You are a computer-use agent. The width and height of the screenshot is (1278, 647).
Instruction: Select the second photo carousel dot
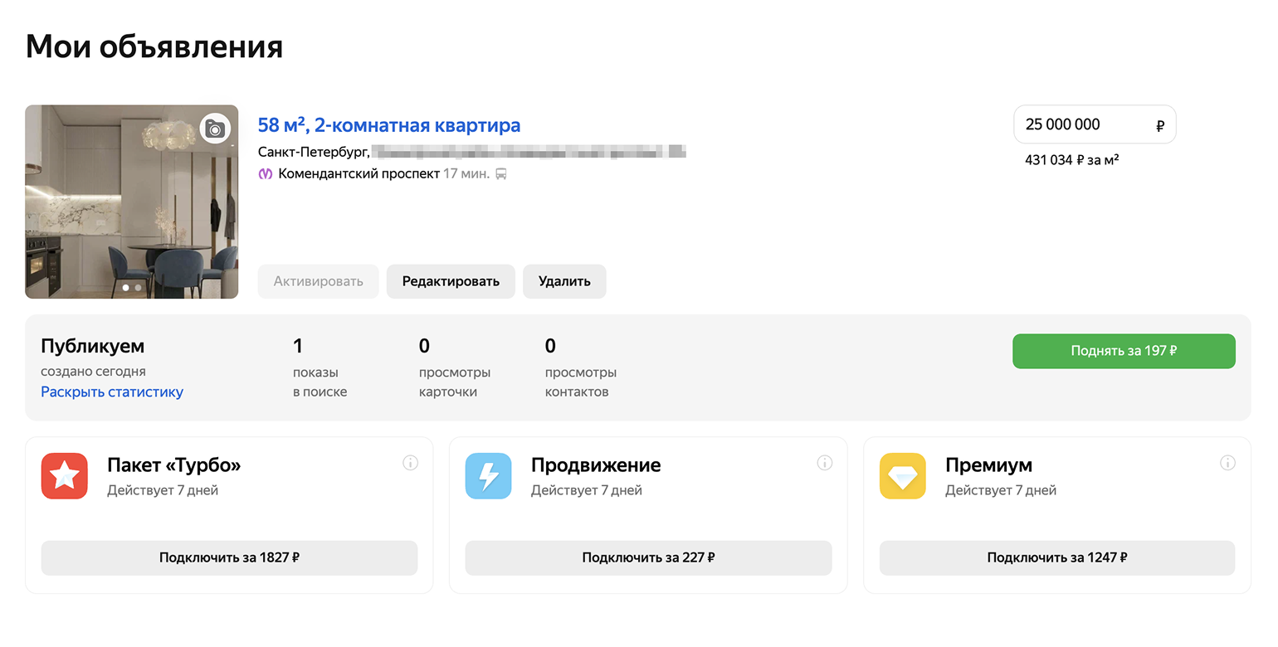[x=138, y=288]
